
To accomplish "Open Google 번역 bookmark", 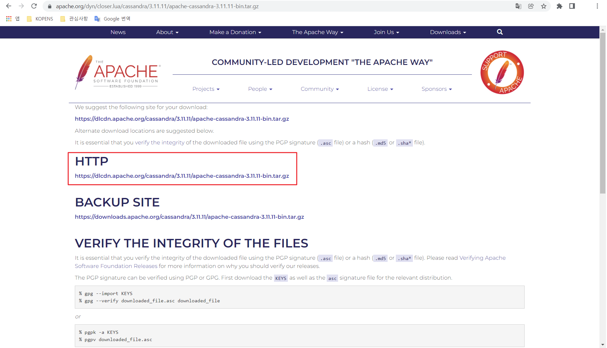I will click(113, 19).
